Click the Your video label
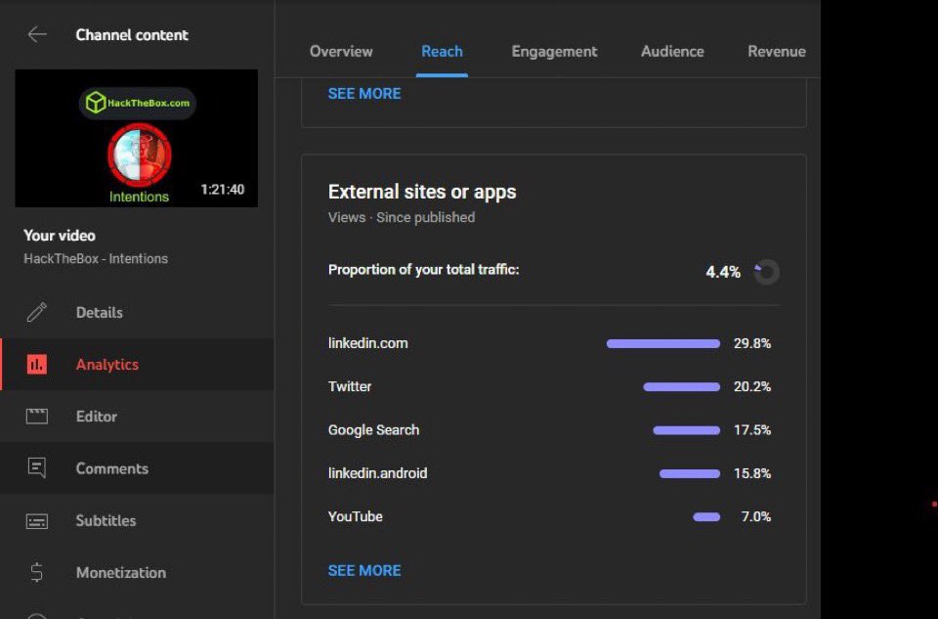 (60, 236)
